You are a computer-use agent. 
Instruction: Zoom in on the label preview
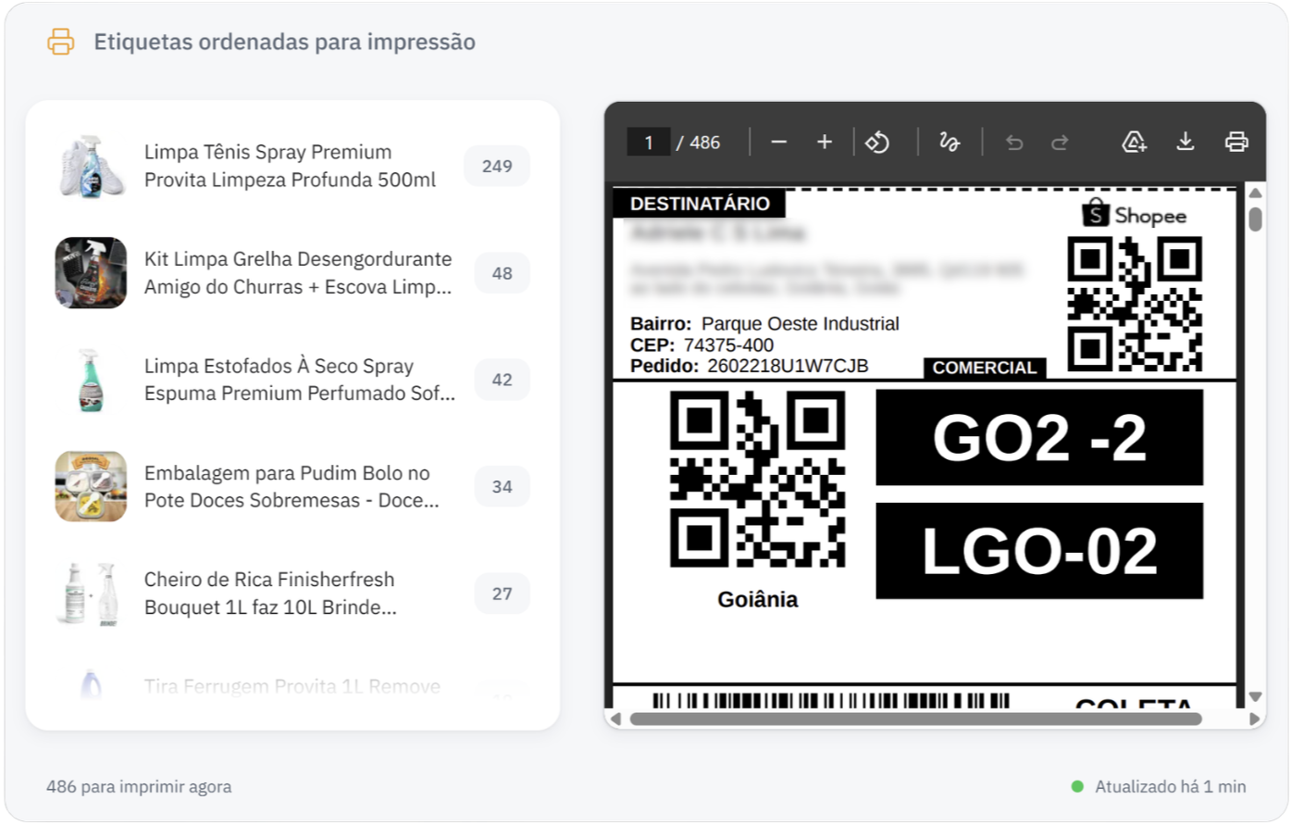click(824, 142)
